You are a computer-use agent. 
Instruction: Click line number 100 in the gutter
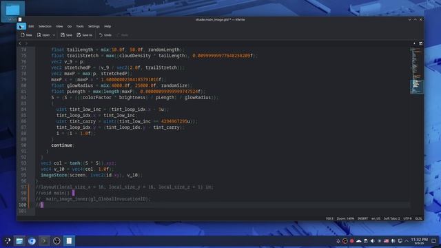click(23, 205)
